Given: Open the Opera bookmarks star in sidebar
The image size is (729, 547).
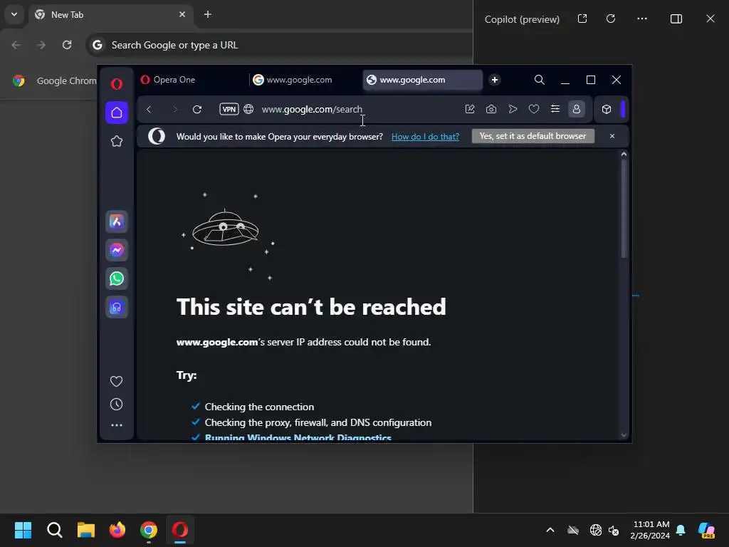Looking at the screenshot, I should pyautogui.click(x=117, y=142).
